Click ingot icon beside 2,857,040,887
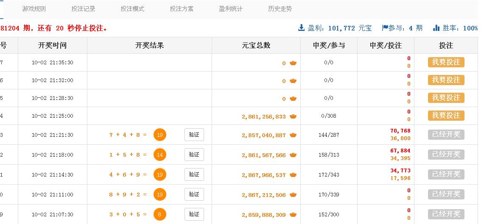 [x=293, y=135]
